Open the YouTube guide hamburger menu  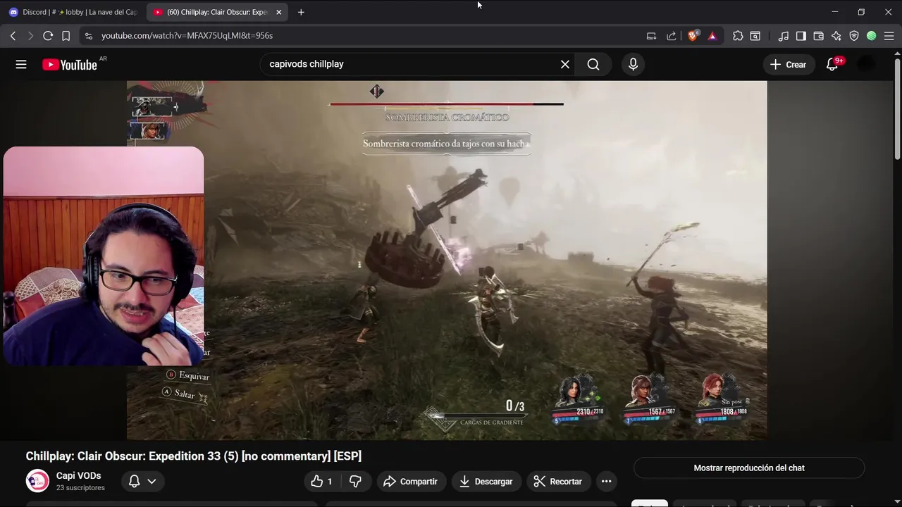[x=21, y=64]
